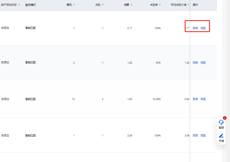
Task: Click the 平均点击价格 sort icon
Action: click(189, 5)
